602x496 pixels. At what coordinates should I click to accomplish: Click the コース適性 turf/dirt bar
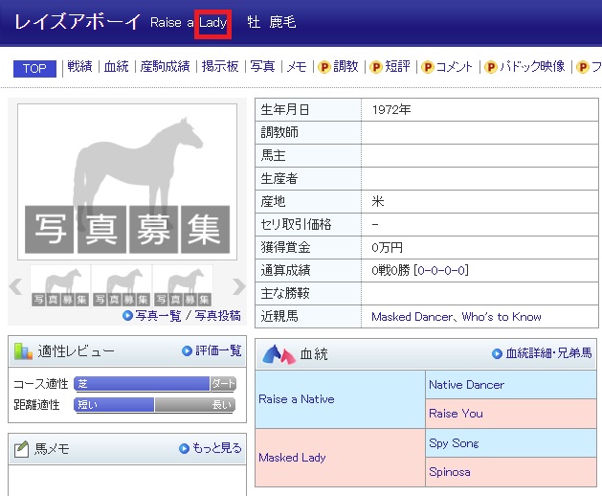[x=155, y=384]
